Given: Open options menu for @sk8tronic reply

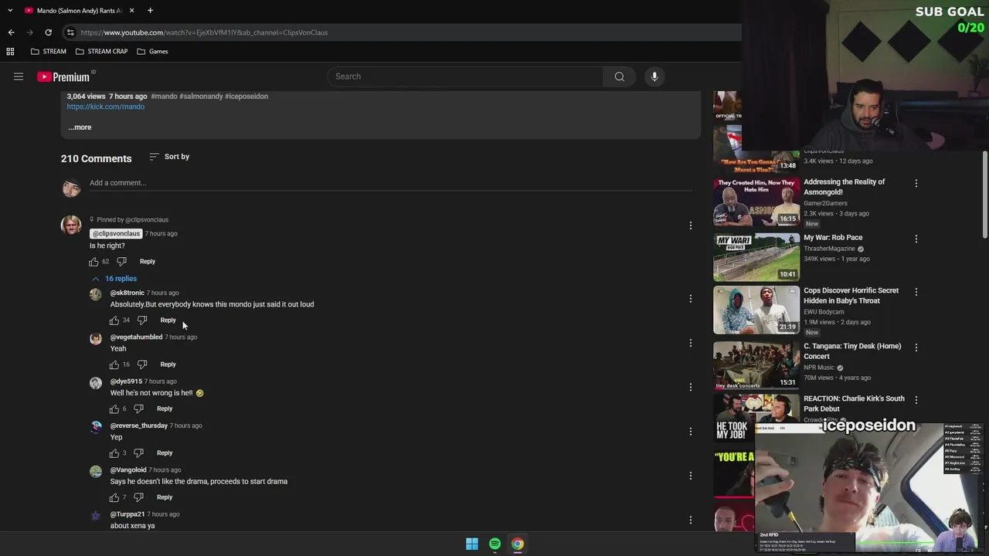Looking at the screenshot, I should 691,299.
